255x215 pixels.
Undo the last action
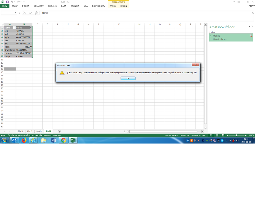pos(12,2)
